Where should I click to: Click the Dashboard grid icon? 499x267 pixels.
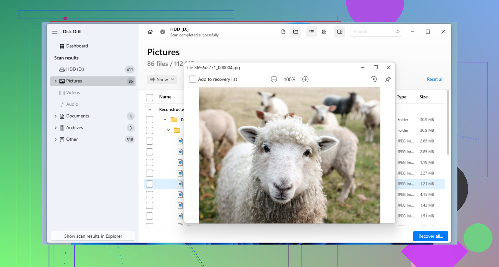(x=62, y=46)
